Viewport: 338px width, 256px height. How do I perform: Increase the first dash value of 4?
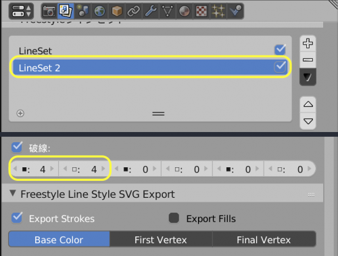[x=52, y=169]
